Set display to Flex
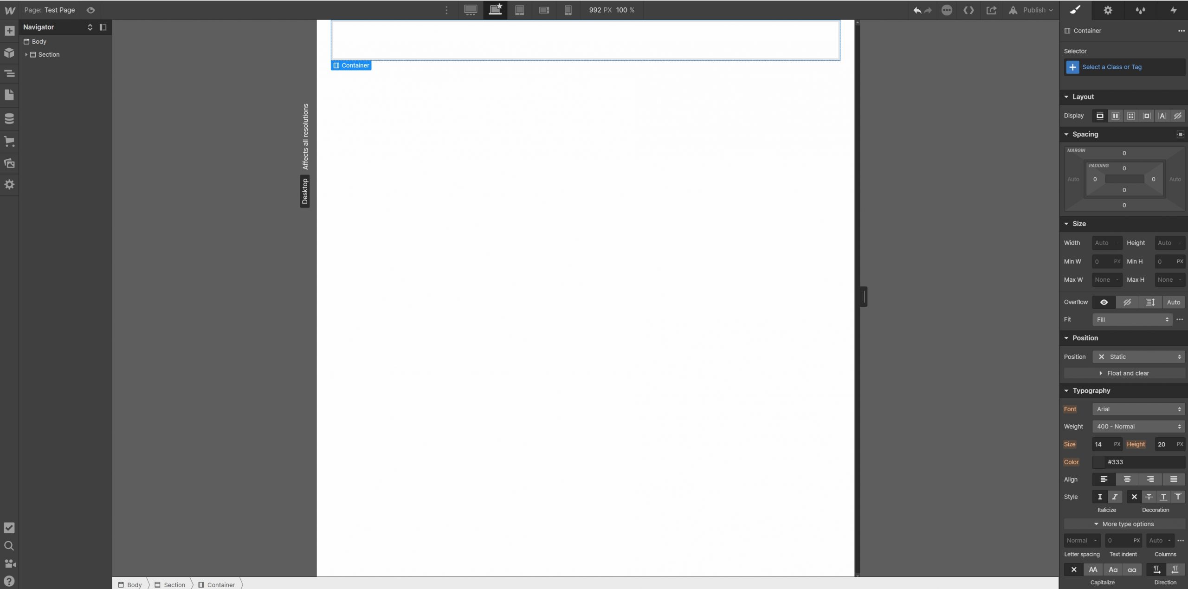This screenshot has height=589, width=1188. point(1116,116)
